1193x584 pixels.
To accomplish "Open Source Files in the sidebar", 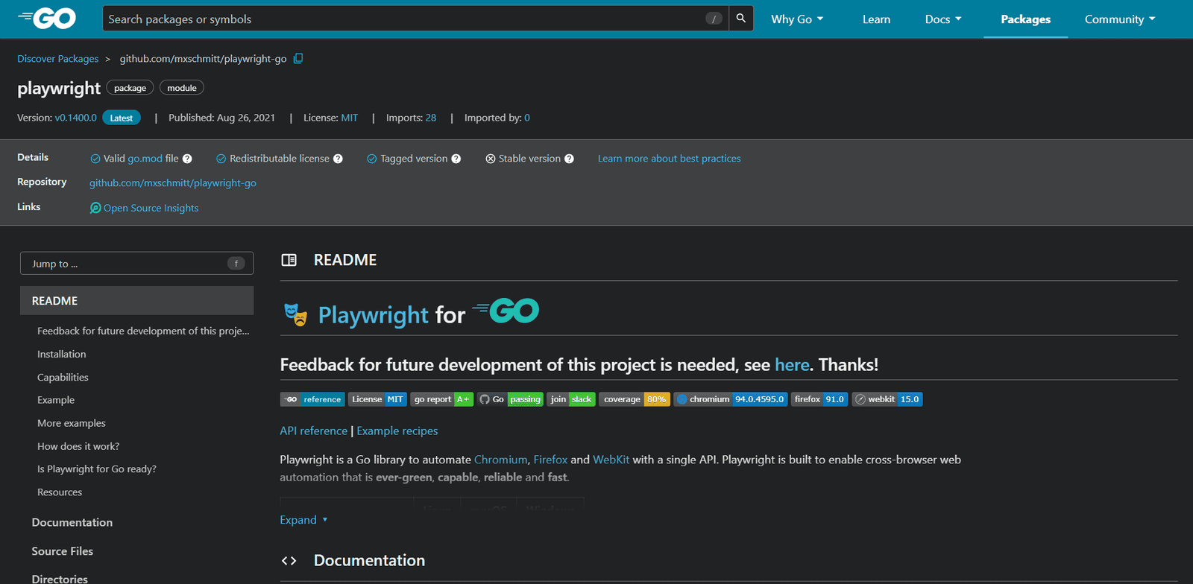I will [63, 551].
